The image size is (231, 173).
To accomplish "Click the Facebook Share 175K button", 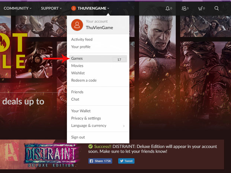I will coord(101,161).
